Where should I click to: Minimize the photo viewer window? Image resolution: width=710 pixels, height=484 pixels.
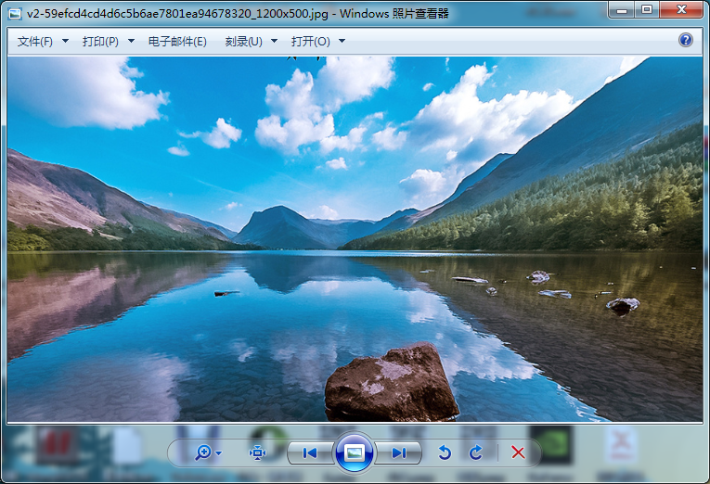pyautogui.click(x=622, y=9)
